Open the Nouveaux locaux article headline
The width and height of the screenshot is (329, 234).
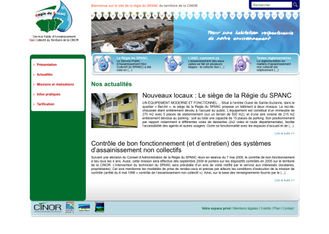click(x=217, y=96)
